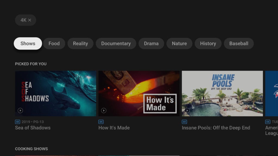278x156 pixels.
Task: Select the Drama category
Action: [x=151, y=43]
